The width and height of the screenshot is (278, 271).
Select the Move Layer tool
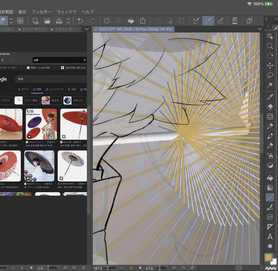[x=270, y=65]
